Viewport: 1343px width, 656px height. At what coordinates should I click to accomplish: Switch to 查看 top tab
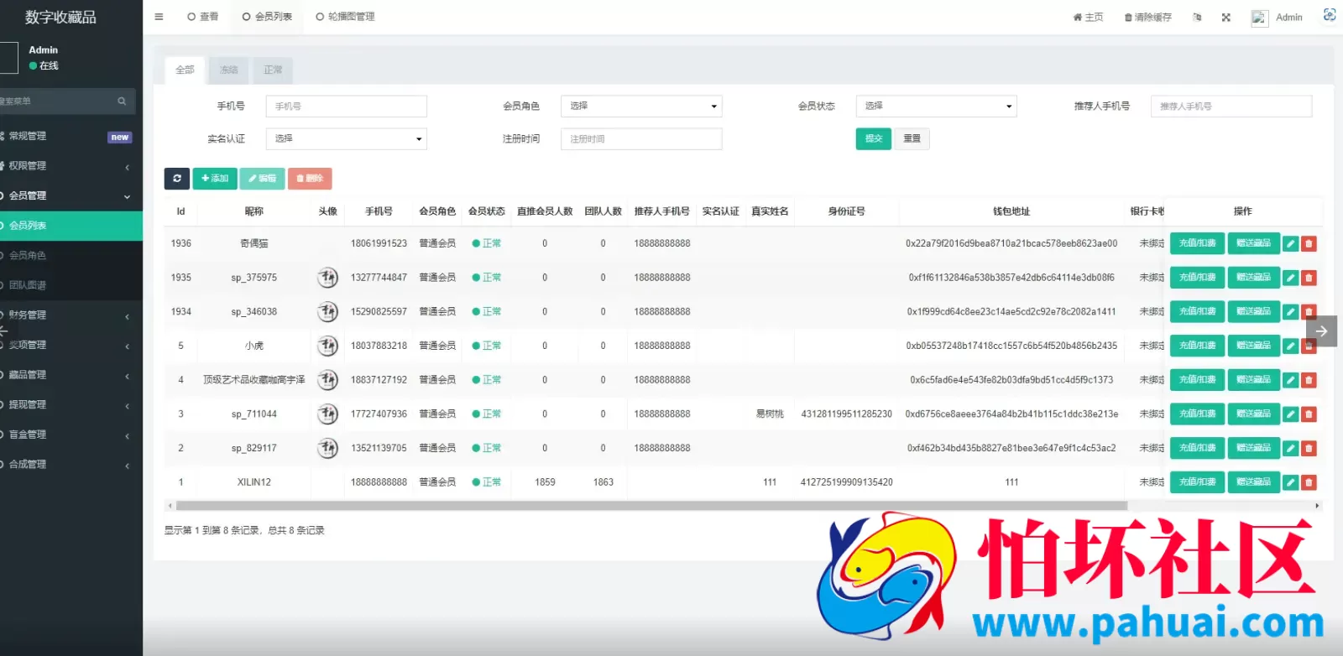tap(203, 17)
